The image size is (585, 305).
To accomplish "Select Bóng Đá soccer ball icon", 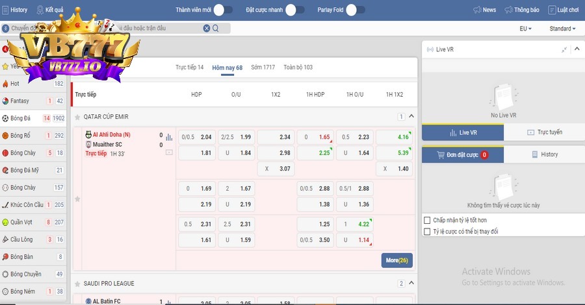I will 5,118.
